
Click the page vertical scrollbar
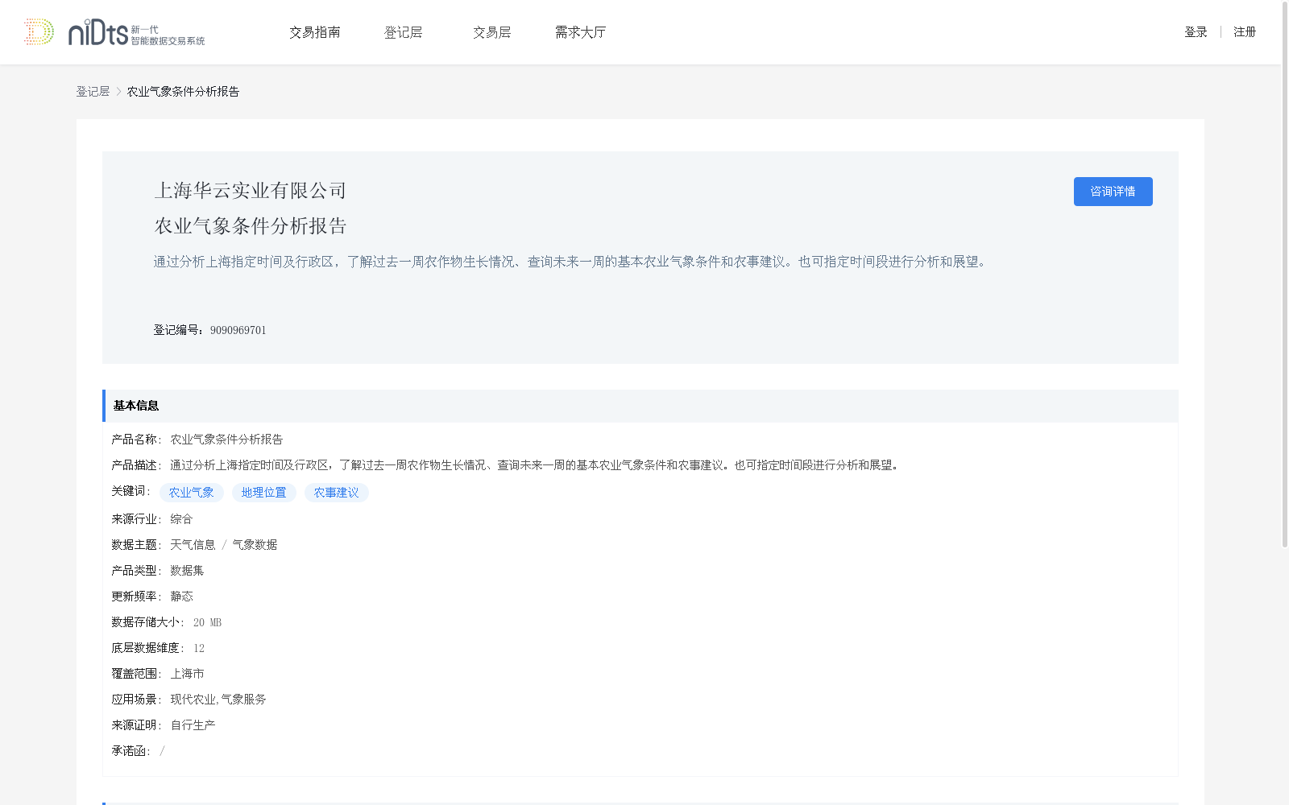click(x=1284, y=274)
